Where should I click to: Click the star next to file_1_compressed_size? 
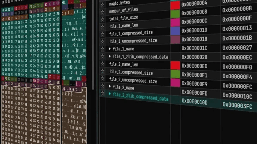click(x=102, y=34)
